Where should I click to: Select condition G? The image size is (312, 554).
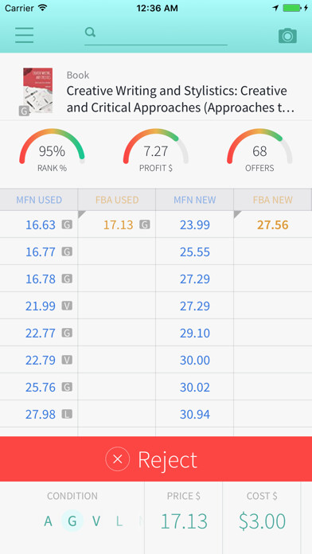coord(72,521)
